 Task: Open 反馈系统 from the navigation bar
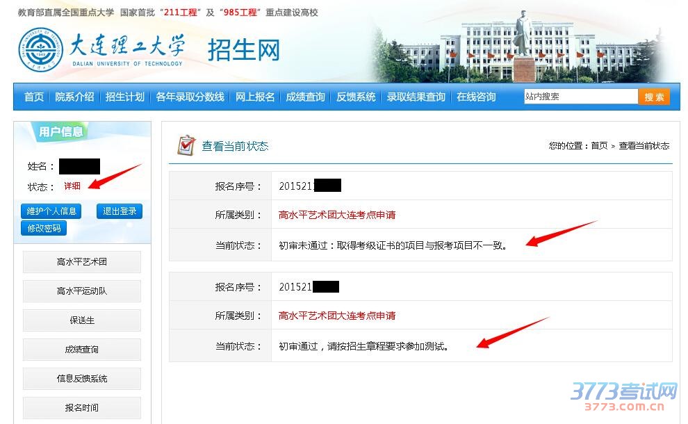tap(356, 97)
